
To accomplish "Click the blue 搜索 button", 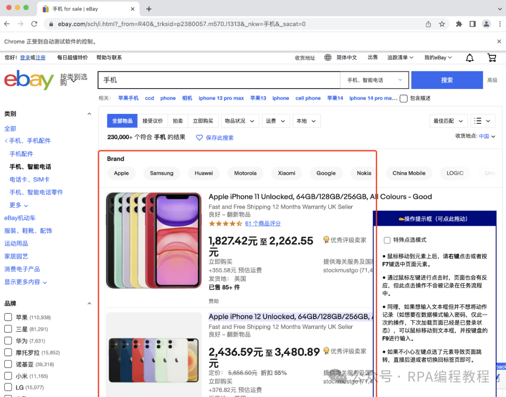I will click(x=447, y=80).
